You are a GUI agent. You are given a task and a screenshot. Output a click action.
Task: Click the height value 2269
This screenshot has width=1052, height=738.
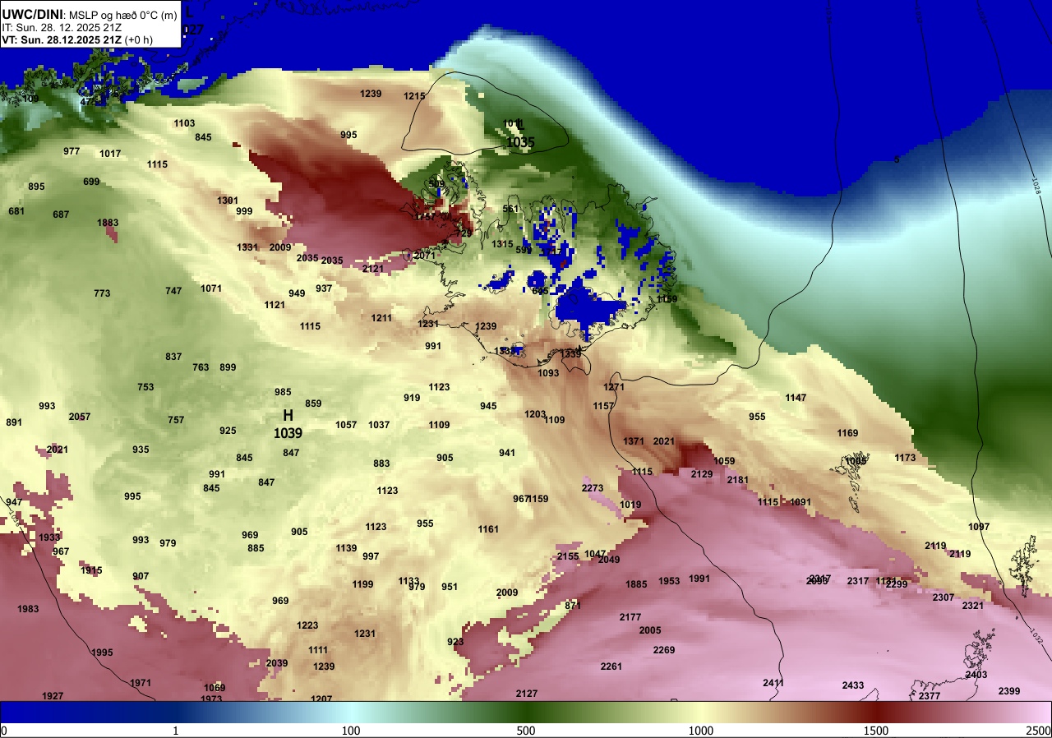[664, 650]
